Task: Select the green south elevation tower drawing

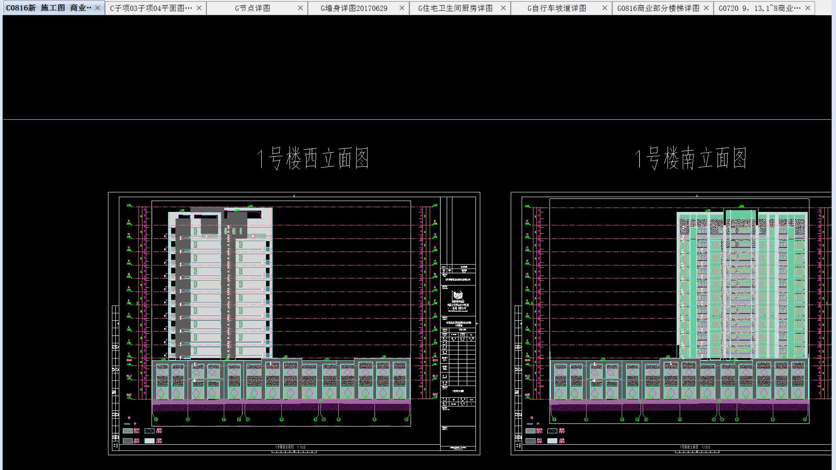Action: [x=742, y=285]
